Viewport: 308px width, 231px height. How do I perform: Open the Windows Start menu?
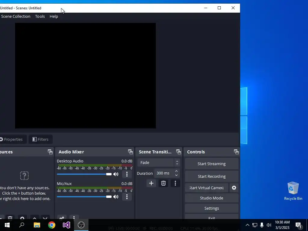7,225
